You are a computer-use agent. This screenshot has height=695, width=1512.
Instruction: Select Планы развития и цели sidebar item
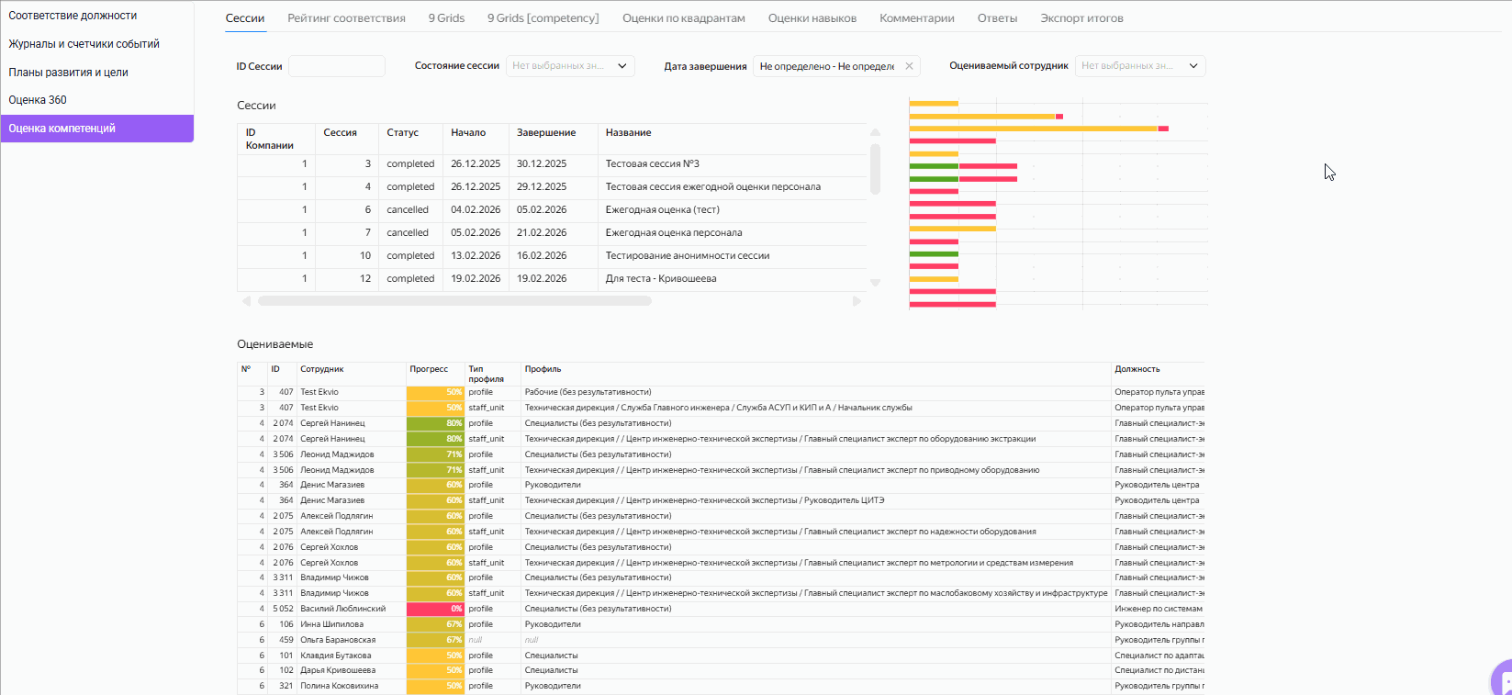[x=68, y=73]
